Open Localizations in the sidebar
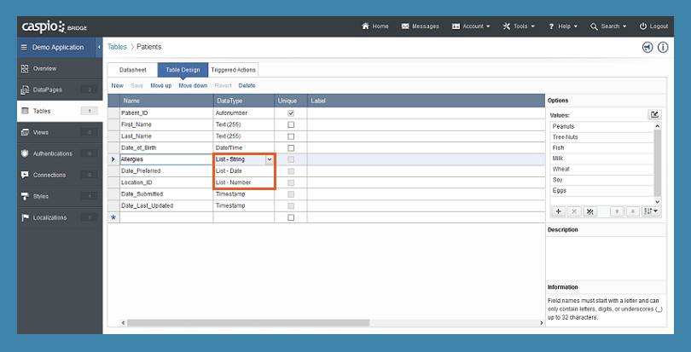Screen dimensions: 691x352 coord(60,217)
